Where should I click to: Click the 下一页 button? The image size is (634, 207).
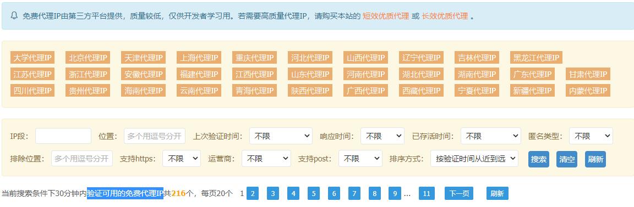[x=459, y=194]
